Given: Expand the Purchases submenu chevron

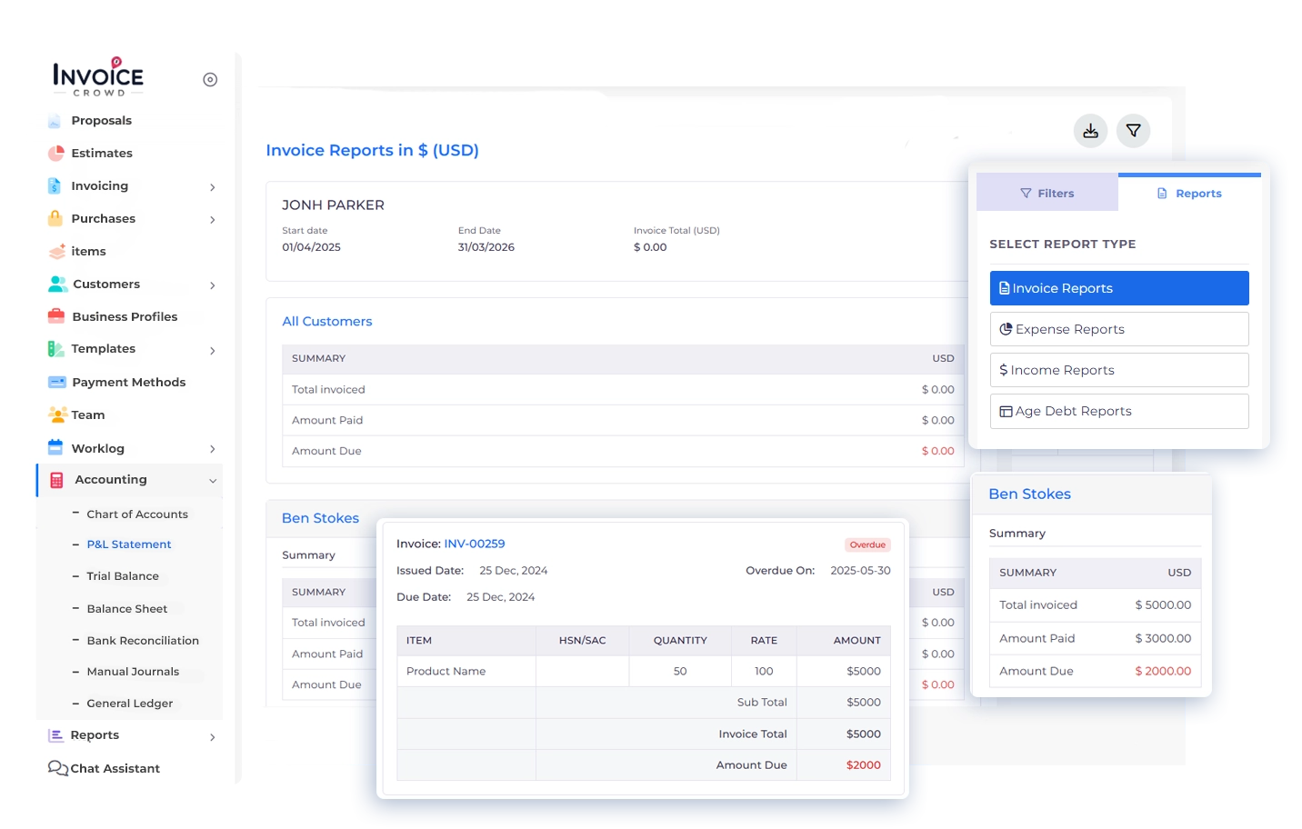Looking at the screenshot, I should click(213, 220).
